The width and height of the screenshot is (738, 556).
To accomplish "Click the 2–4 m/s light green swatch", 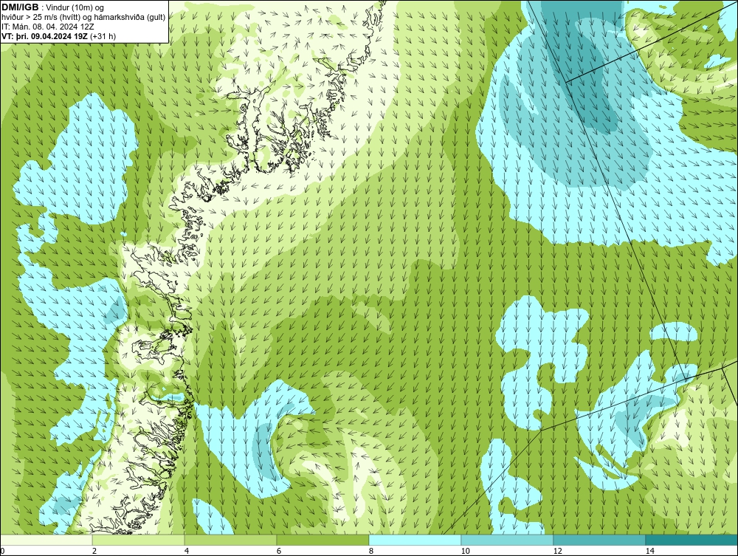I will point(139,540).
